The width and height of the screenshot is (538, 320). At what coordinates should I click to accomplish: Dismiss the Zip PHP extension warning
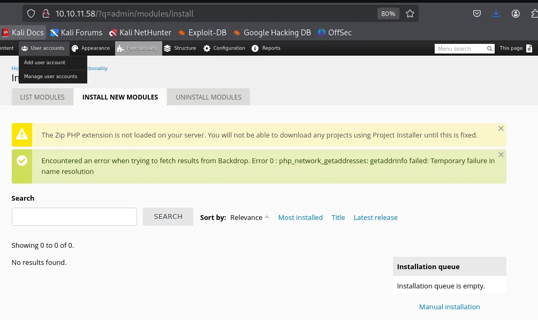click(501, 128)
